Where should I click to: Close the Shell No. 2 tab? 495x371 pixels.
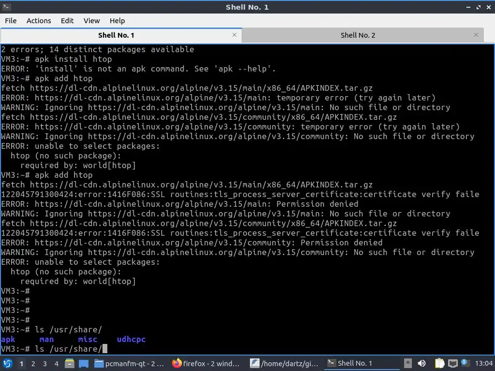point(476,35)
